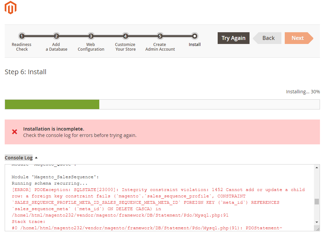This screenshot has height=237, width=325.
Task: Click the 'ON DELETE CASCA) in' log line
Action: [86, 209]
